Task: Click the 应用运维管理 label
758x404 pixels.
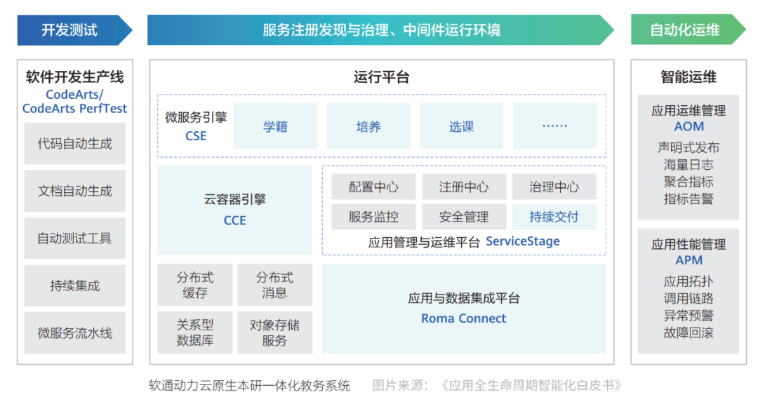Action: 689,111
